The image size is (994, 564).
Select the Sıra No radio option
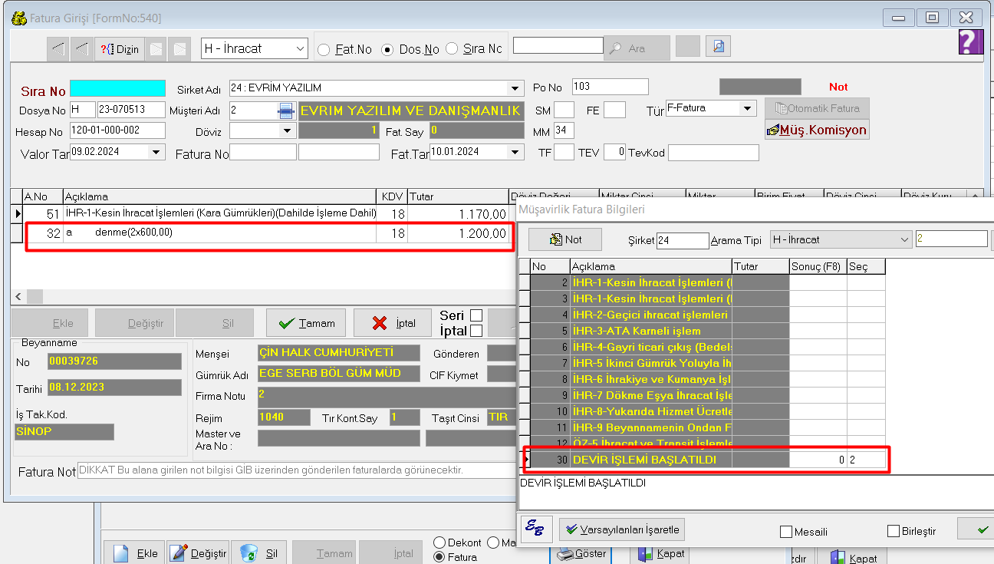pyautogui.click(x=452, y=49)
